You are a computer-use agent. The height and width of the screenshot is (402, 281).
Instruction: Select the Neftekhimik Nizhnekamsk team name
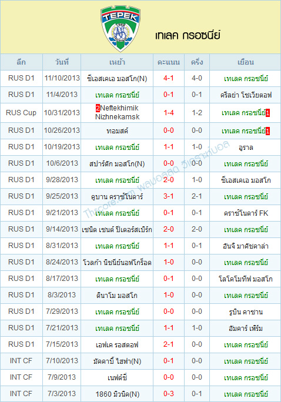(117, 112)
